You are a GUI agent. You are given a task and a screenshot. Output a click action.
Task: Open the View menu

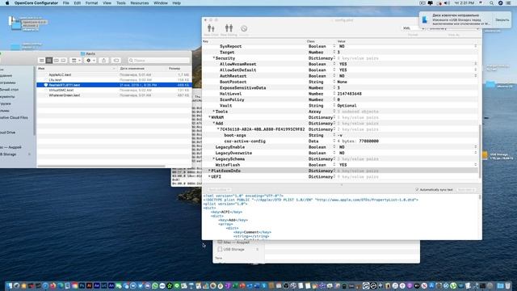(x=107, y=3)
